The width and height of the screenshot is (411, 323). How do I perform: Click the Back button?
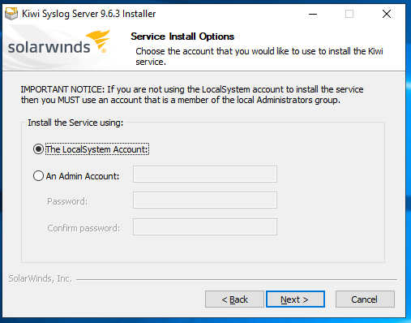click(x=234, y=299)
